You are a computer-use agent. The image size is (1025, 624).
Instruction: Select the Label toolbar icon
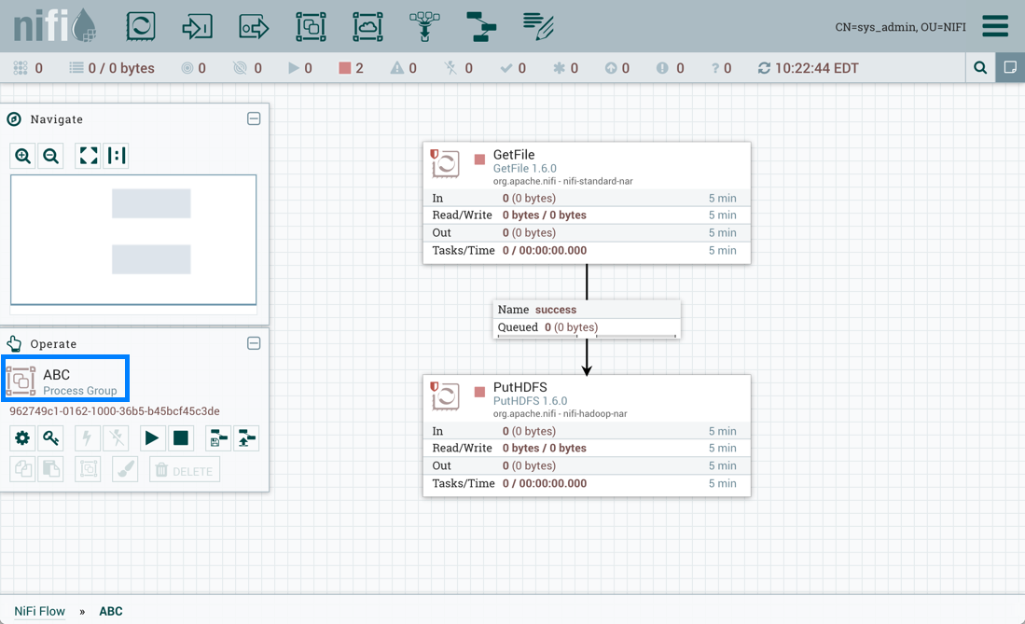[x=538, y=26]
